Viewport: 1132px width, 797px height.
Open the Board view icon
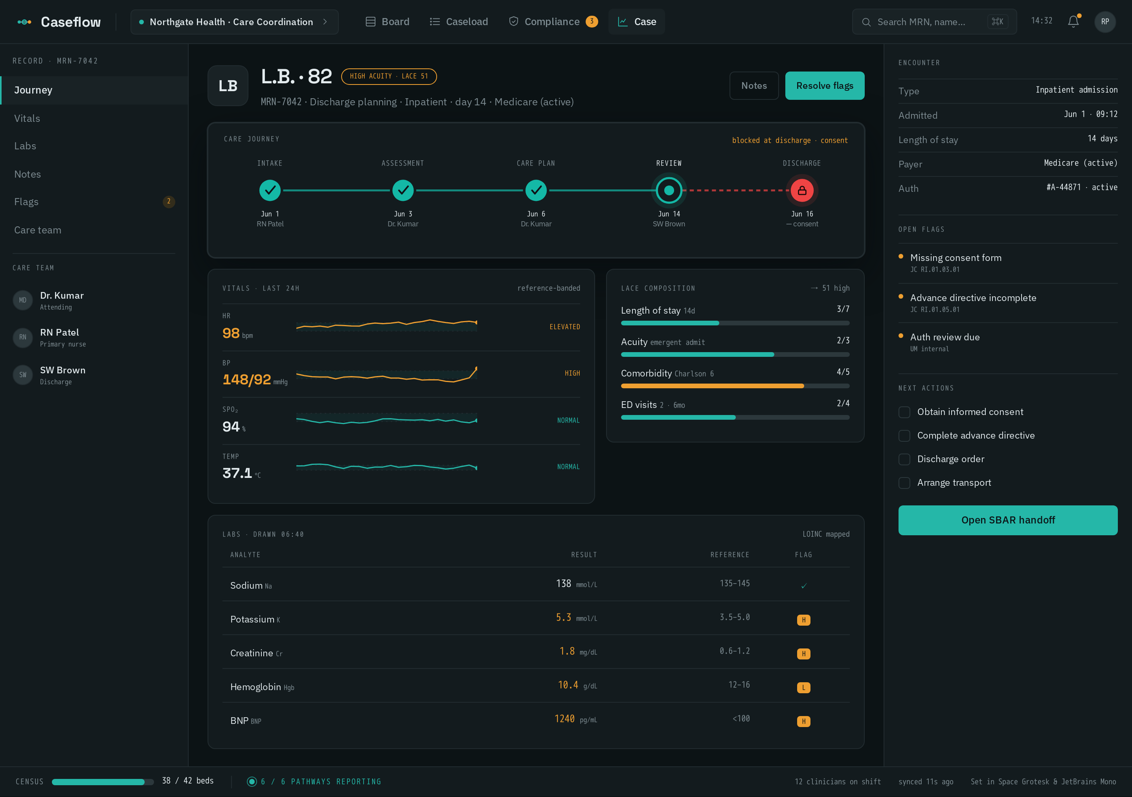[370, 22]
